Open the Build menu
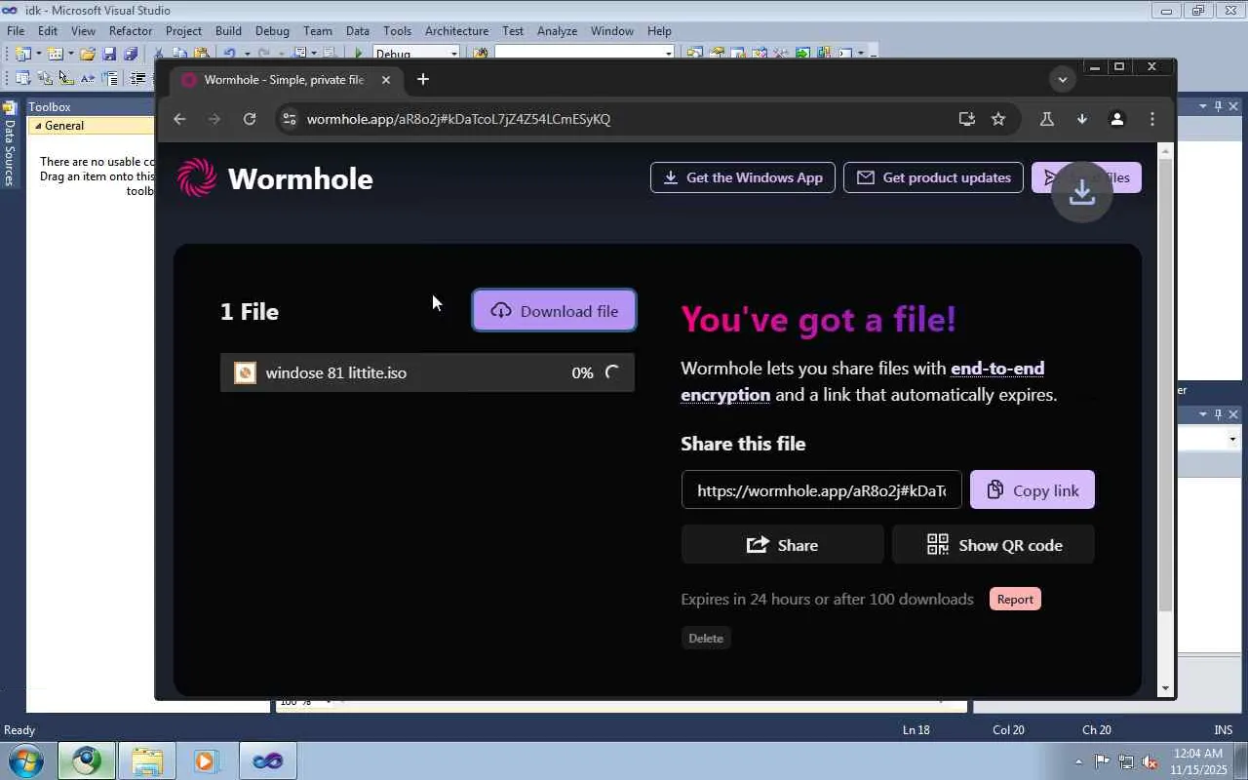Viewport: 1248px width, 780px height. [228, 31]
